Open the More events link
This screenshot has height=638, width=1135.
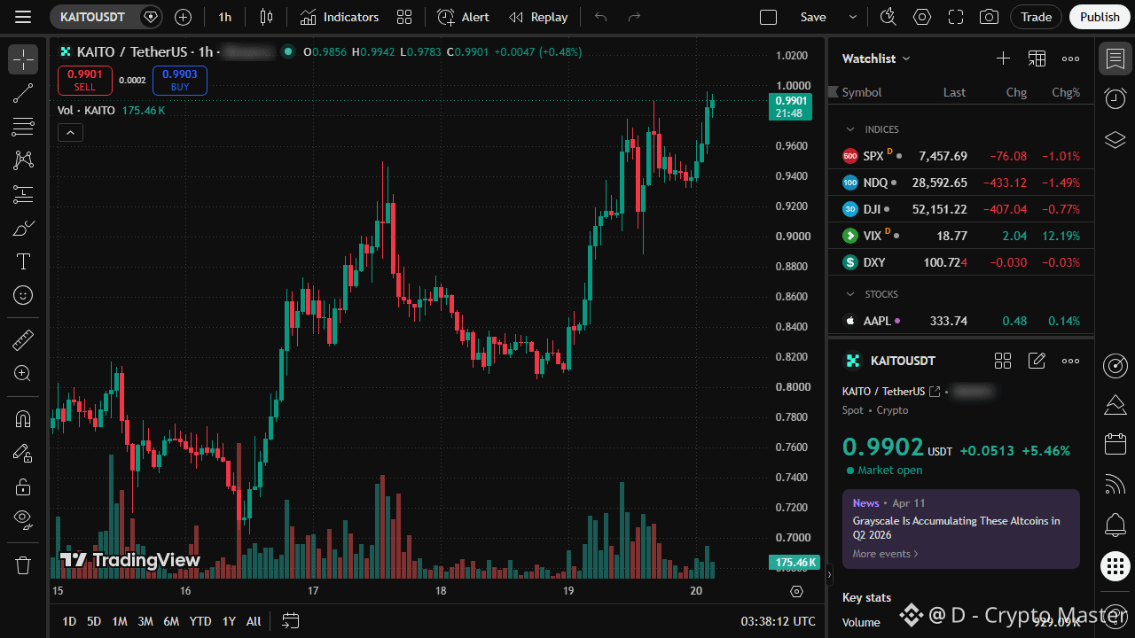tap(886, 554)
